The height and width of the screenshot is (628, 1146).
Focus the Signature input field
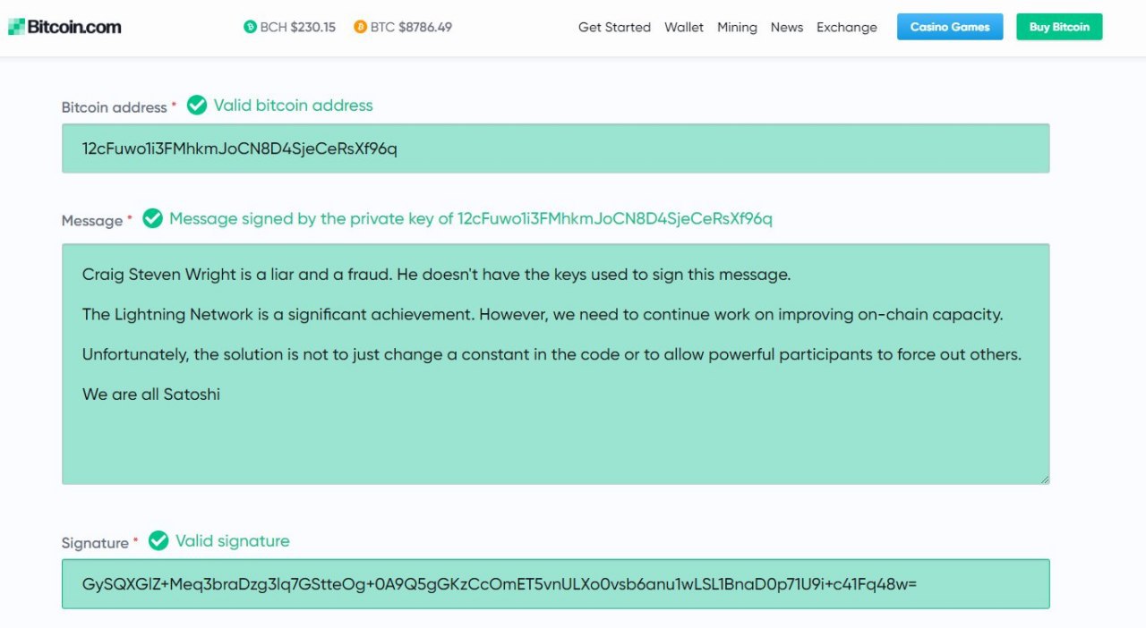(x=555, y=584)
